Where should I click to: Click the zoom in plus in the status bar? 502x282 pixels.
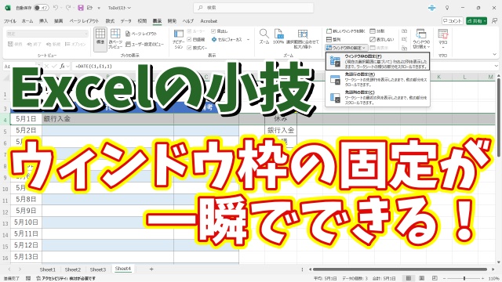(484, 279)
